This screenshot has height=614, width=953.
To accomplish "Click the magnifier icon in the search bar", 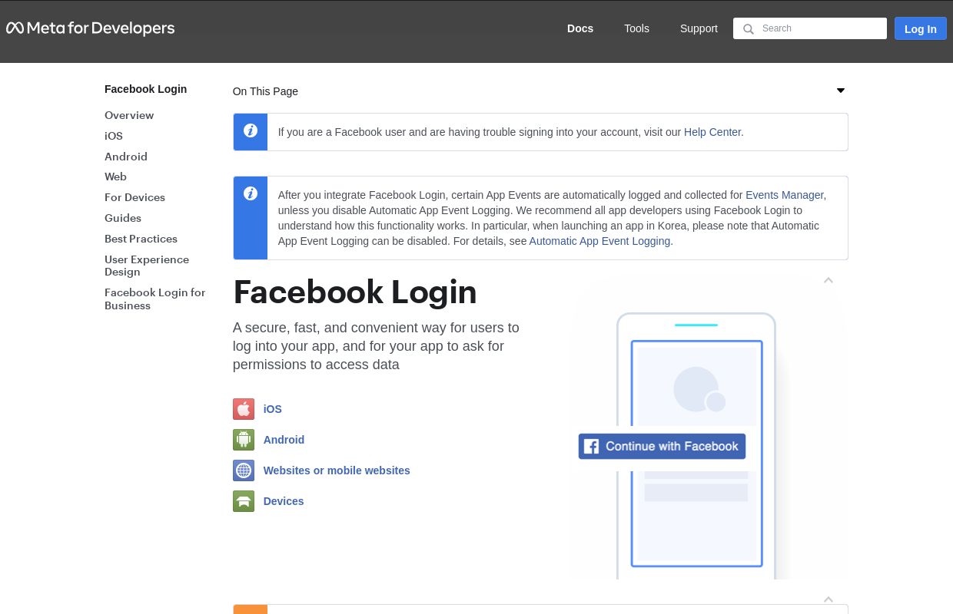I will coord(749,29).
